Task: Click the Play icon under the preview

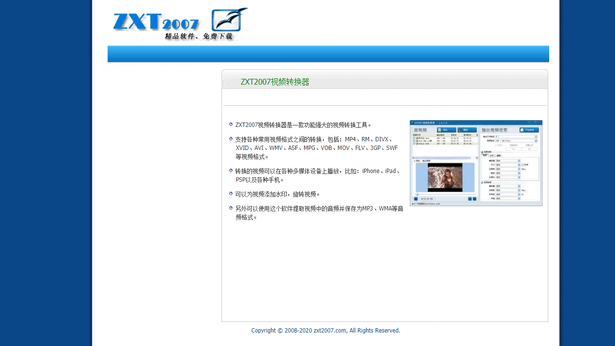Action: click(416, 198)
